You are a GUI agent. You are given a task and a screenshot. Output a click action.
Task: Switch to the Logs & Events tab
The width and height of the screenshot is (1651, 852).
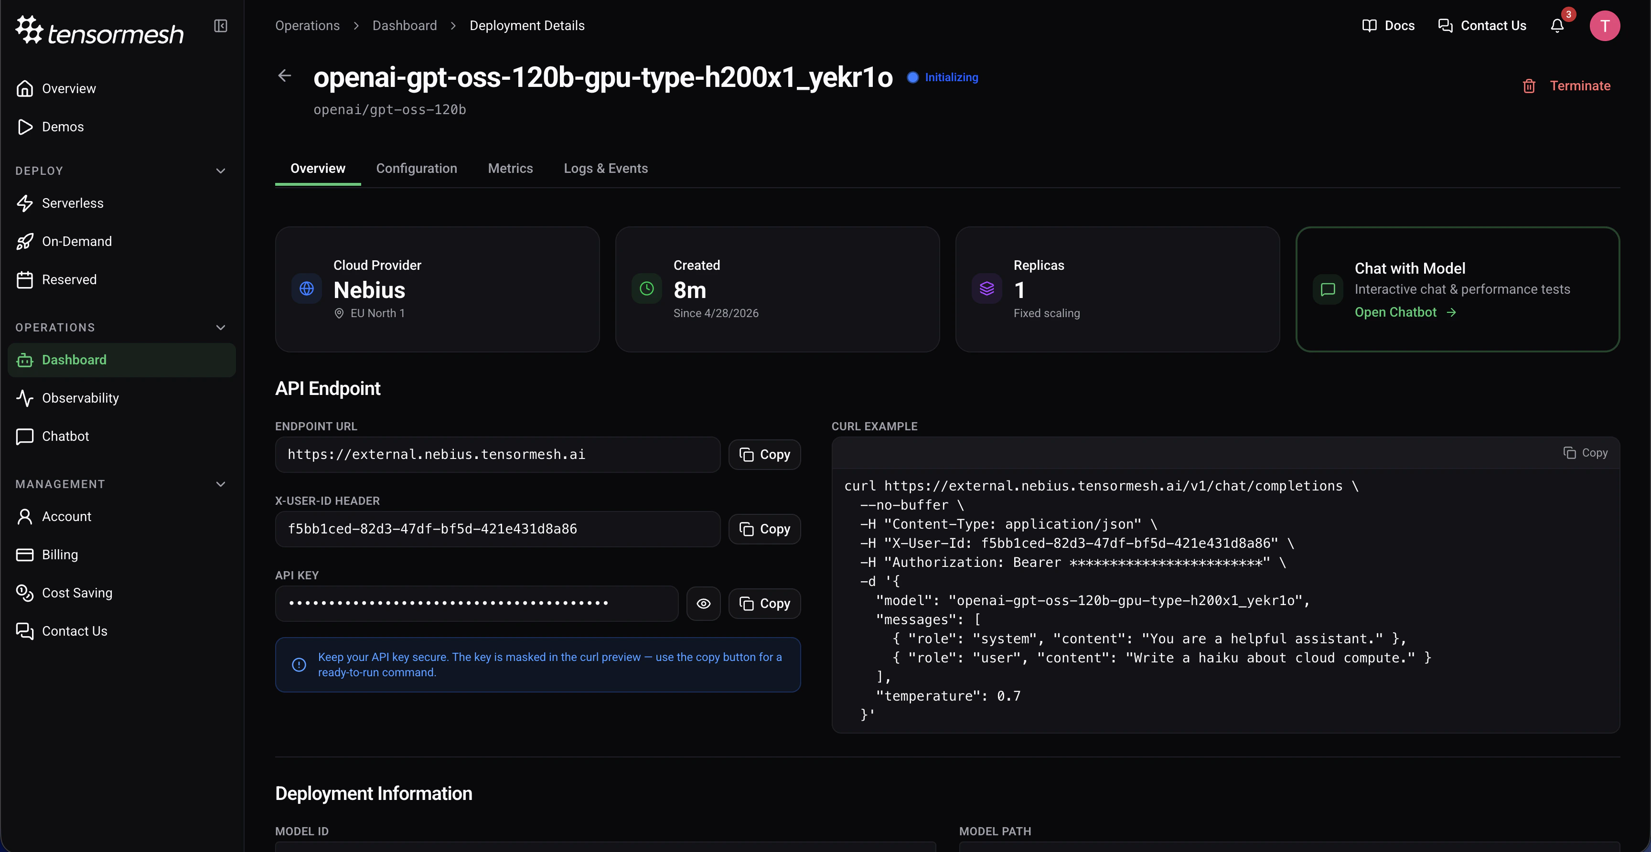[x=606, y=169]
